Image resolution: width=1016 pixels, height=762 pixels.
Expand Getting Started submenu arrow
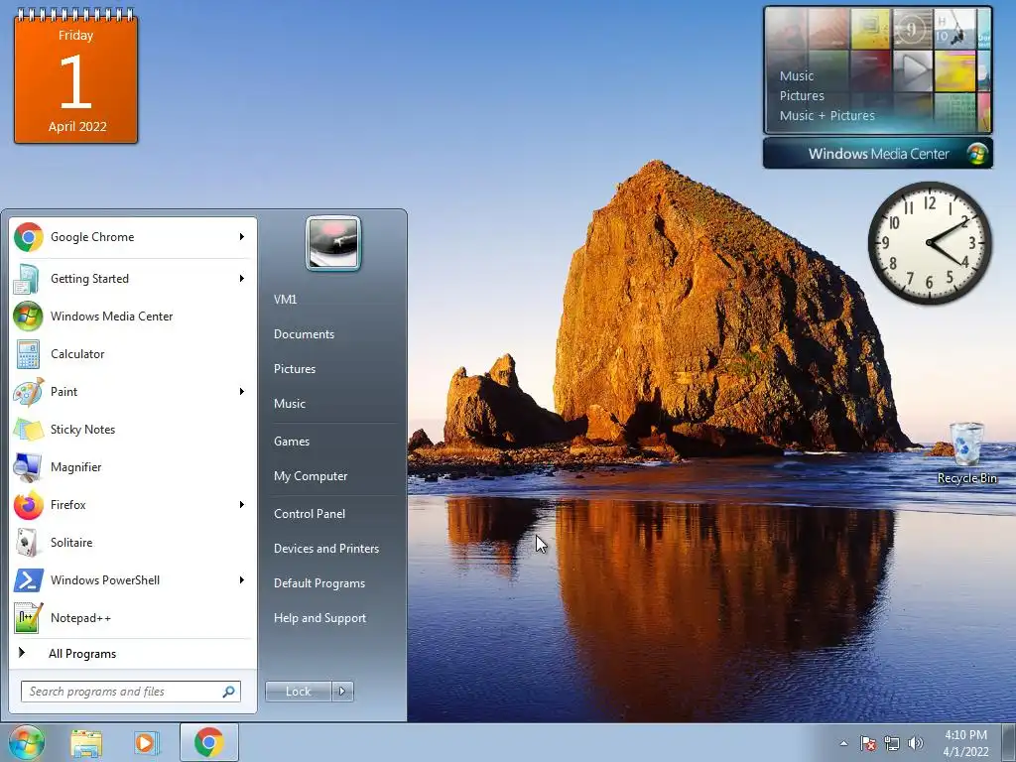(x=242, y=279)
